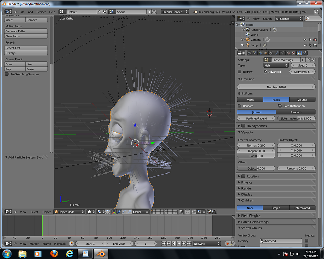
Task: Click the snap magnet icon in viewport header
Action: 193,212
